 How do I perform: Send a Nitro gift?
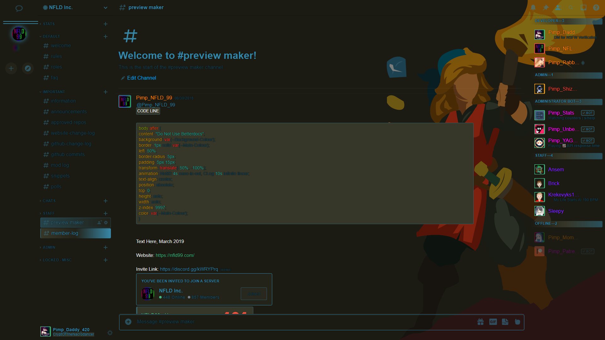[480, 322]
